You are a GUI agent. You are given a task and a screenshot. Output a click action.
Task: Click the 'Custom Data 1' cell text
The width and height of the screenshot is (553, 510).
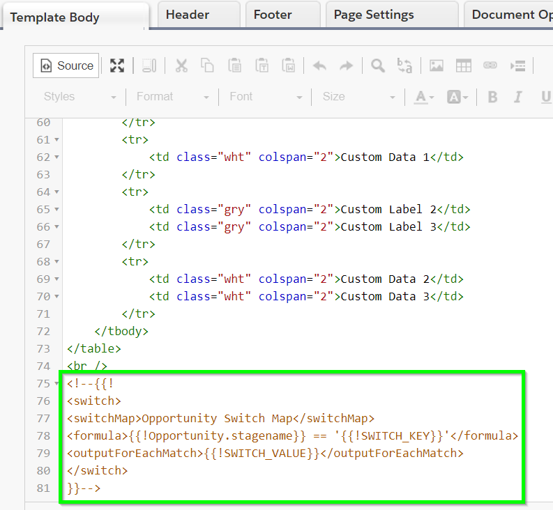click(x=385, y=157)
